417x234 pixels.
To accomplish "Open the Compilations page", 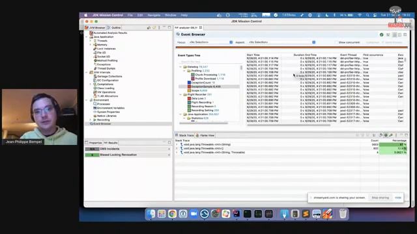I will pyautogui.click(x=105, y=84).
